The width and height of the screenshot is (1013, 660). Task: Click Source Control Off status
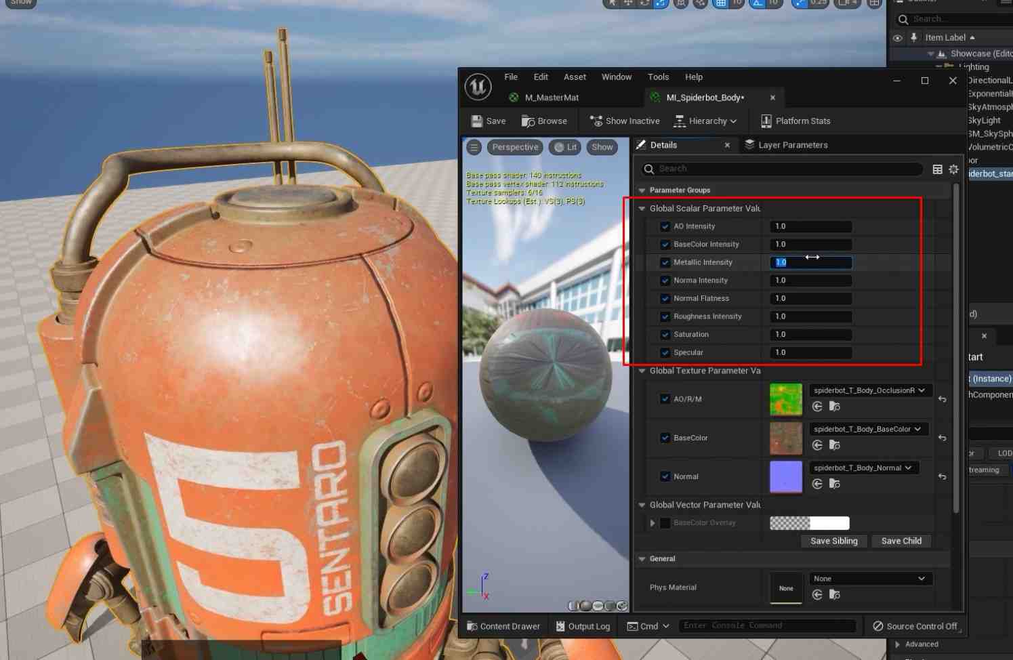point(915,626)
